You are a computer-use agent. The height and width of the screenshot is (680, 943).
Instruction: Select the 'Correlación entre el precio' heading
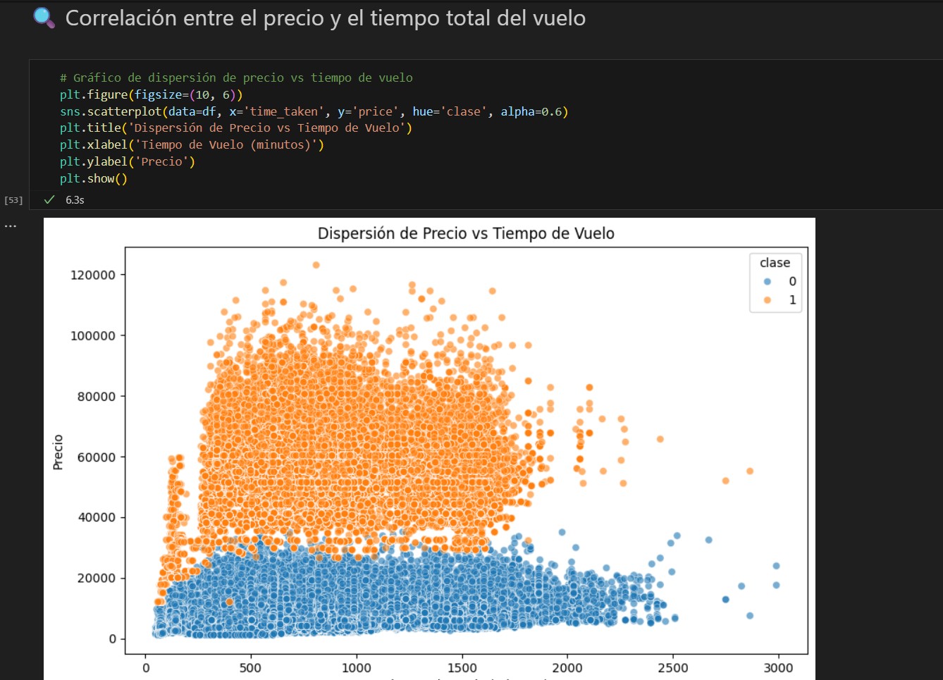tap(325, 18)
